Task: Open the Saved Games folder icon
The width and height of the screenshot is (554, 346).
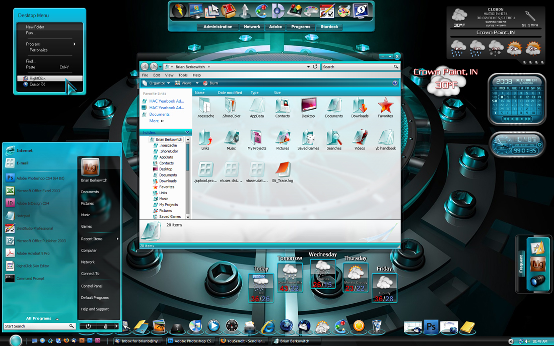Action: click(308, 140)
